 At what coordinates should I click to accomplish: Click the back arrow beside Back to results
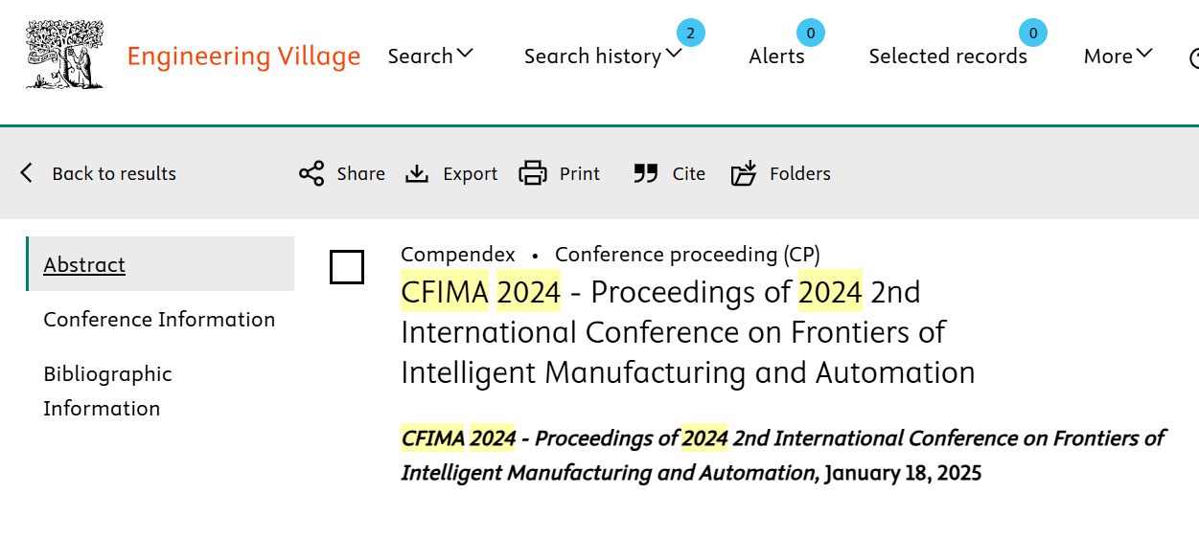click(x=27, y=173)
